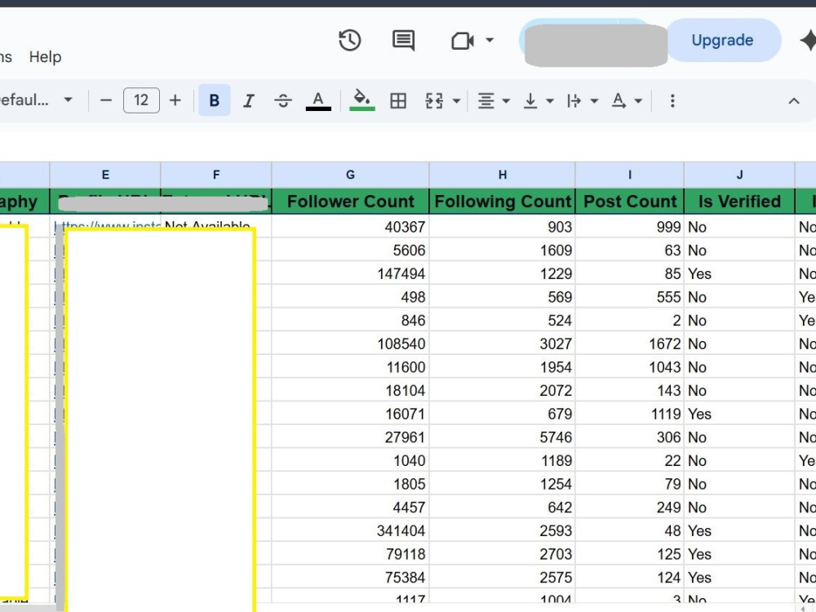816x612 pixels.
Task: Open the More toolbar options menu
Action: click(x=672, y=100)
